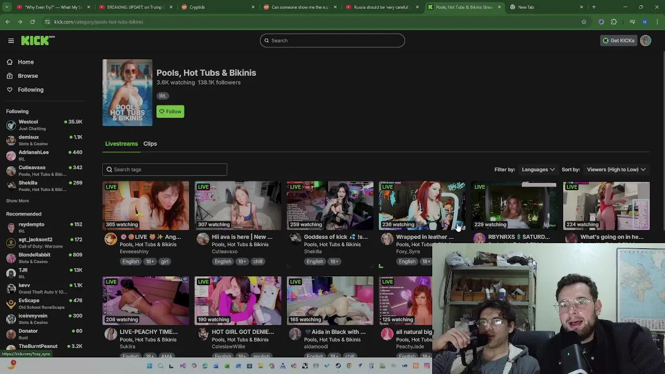Open reydempto recommended channel

44,228
